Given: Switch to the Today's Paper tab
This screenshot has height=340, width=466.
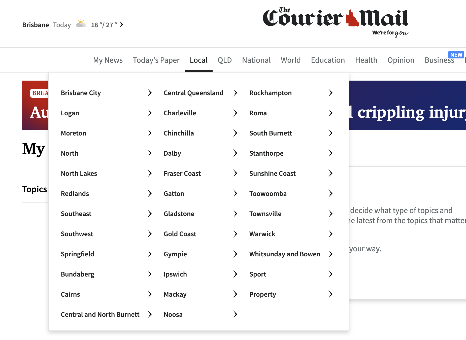Looking at the screenshot, I should [x=156, y=60].
